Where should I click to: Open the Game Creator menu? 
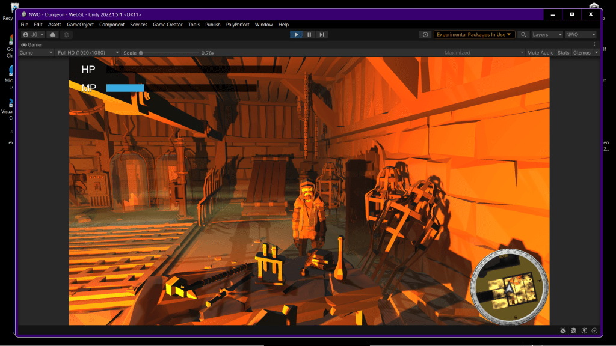coord(168,25)
